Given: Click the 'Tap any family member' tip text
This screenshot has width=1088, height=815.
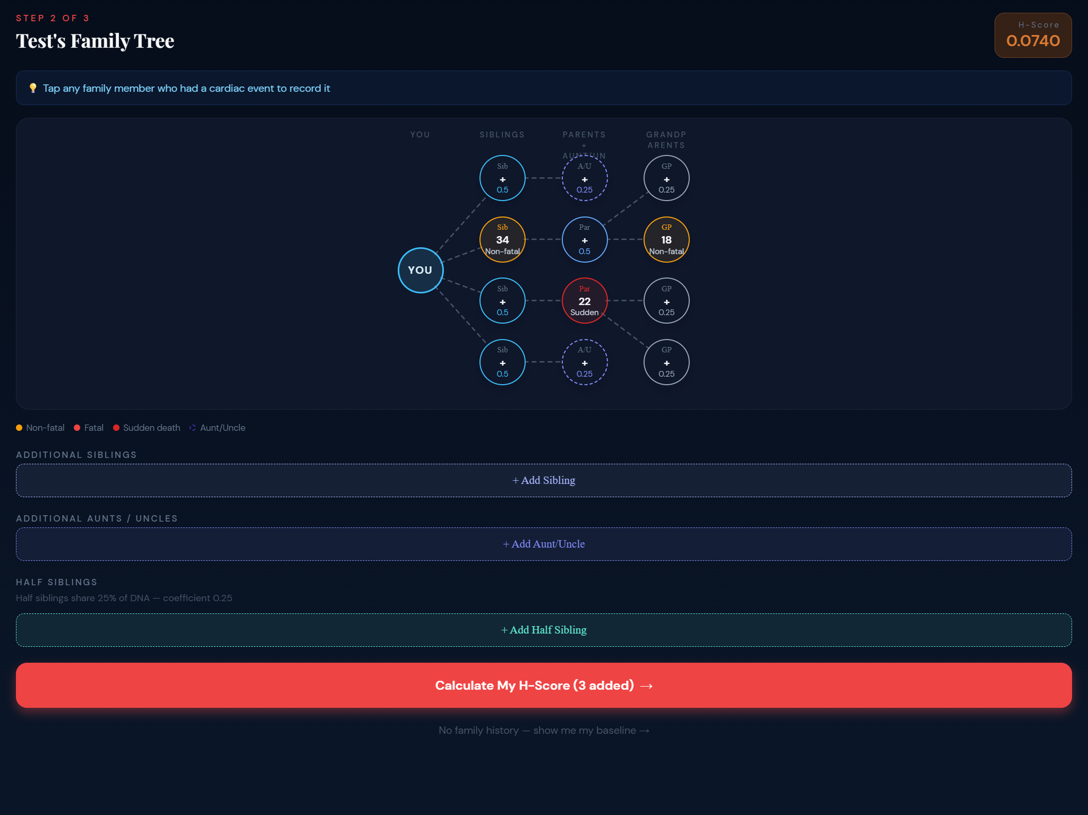Looking at the screenshot, I should 186,88.
